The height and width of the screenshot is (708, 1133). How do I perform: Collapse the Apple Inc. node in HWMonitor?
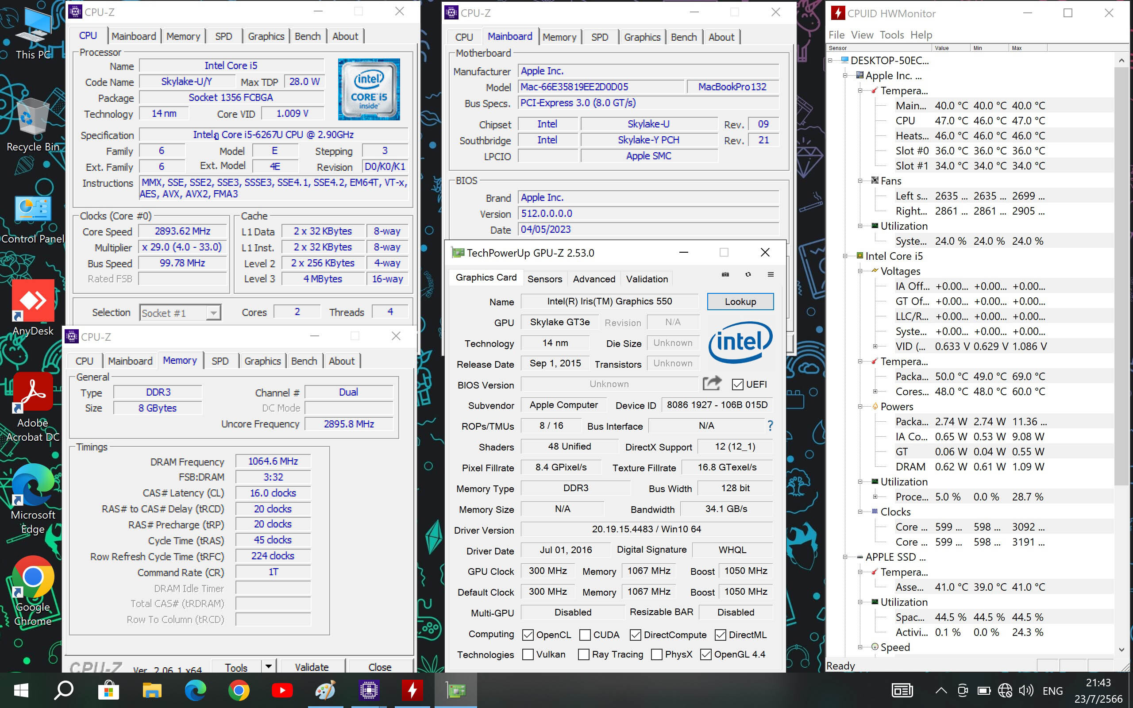coord(845,75)
